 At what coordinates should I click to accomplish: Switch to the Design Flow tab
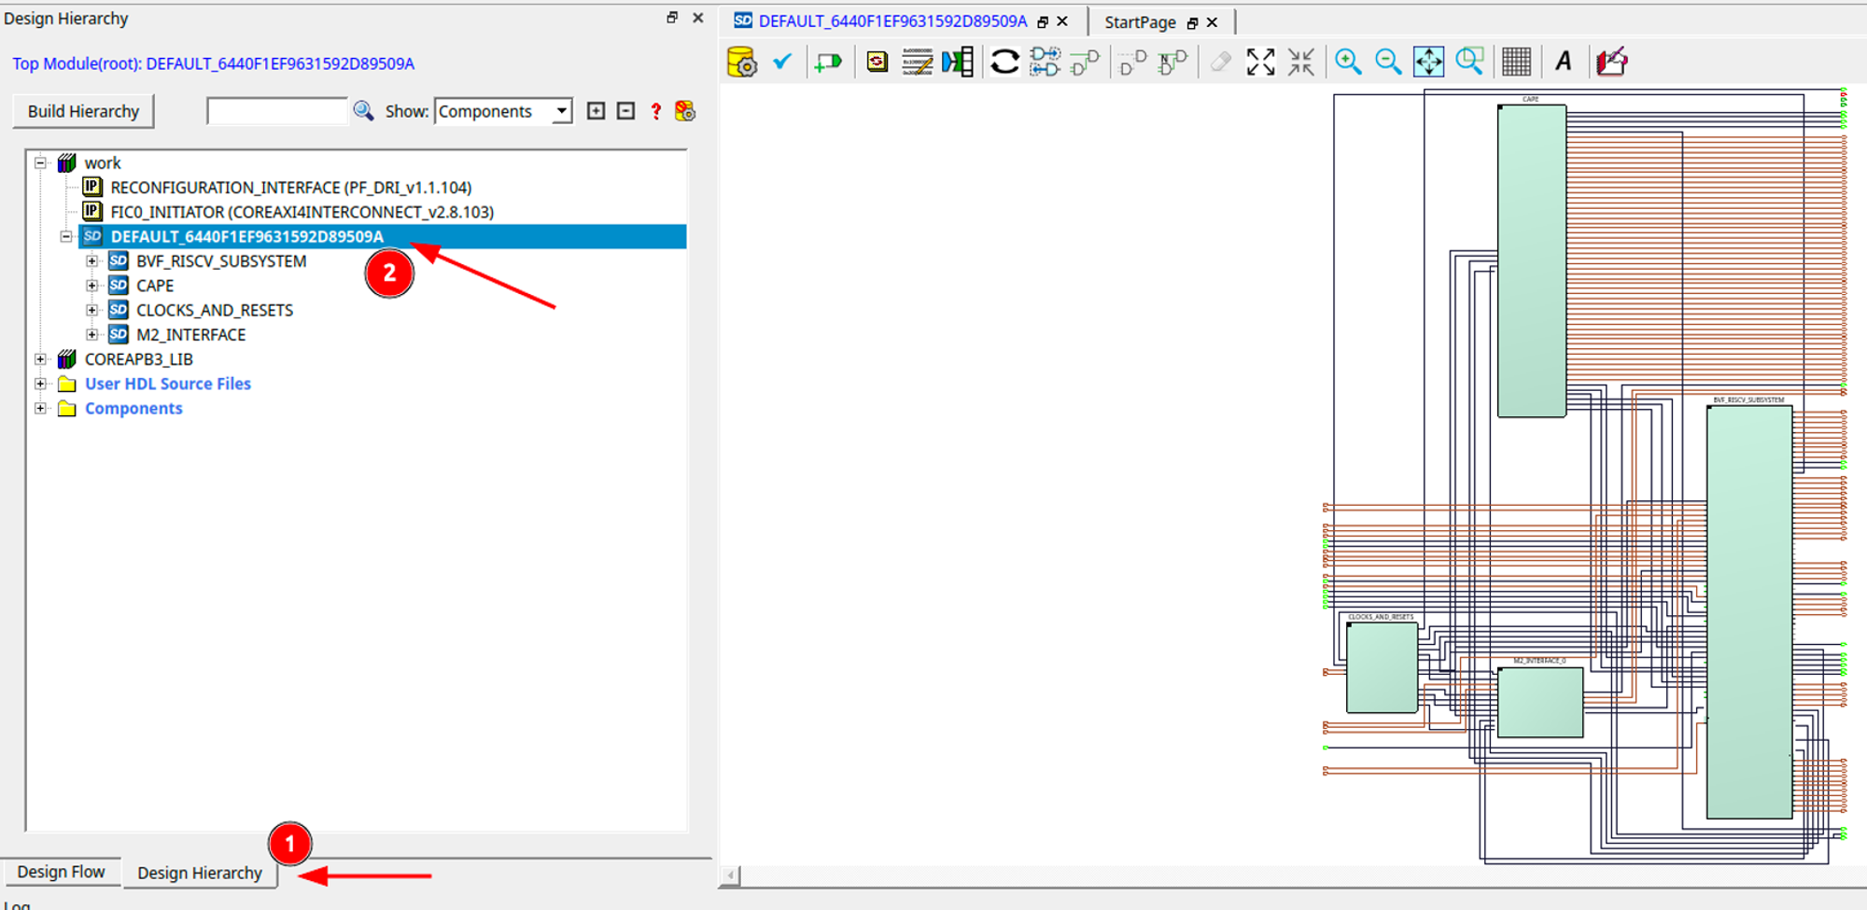tap(61, 872)
